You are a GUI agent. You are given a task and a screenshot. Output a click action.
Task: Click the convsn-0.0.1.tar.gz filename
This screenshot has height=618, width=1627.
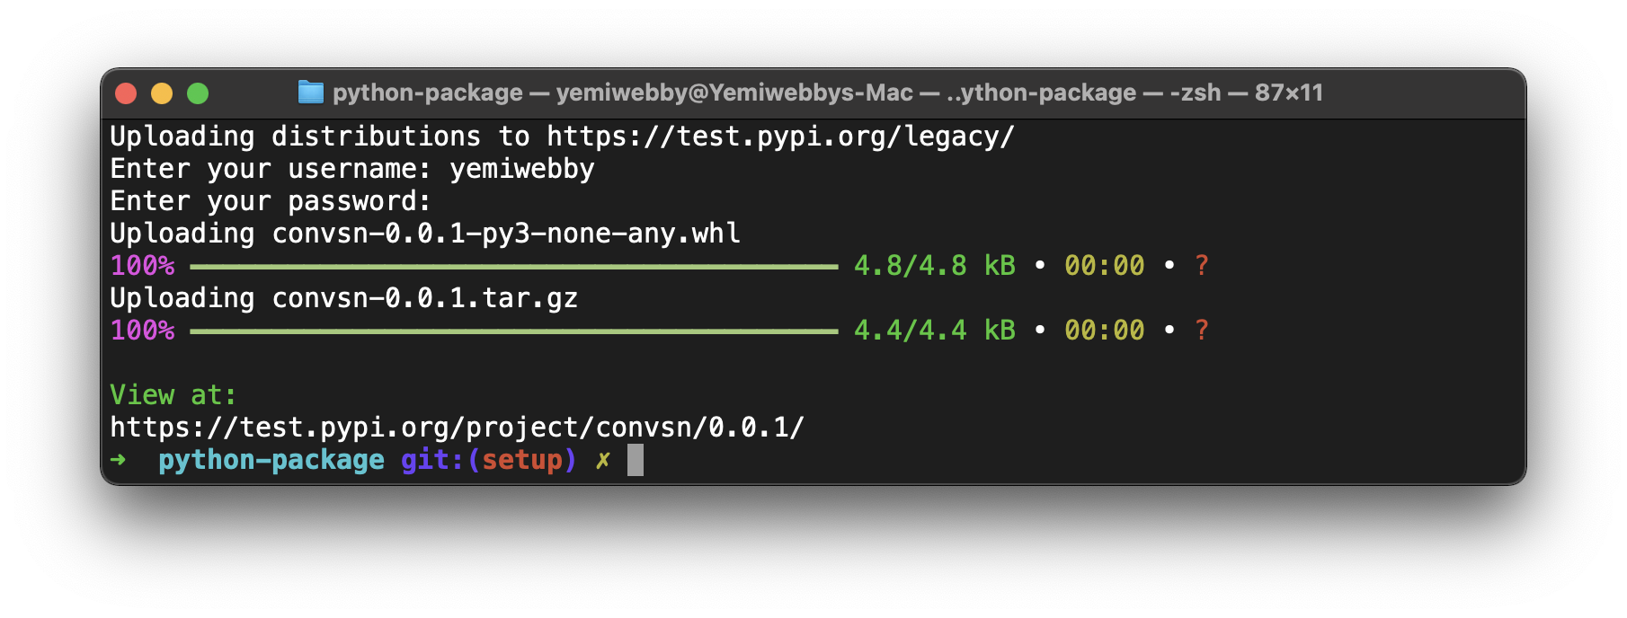tap(424, 298)
